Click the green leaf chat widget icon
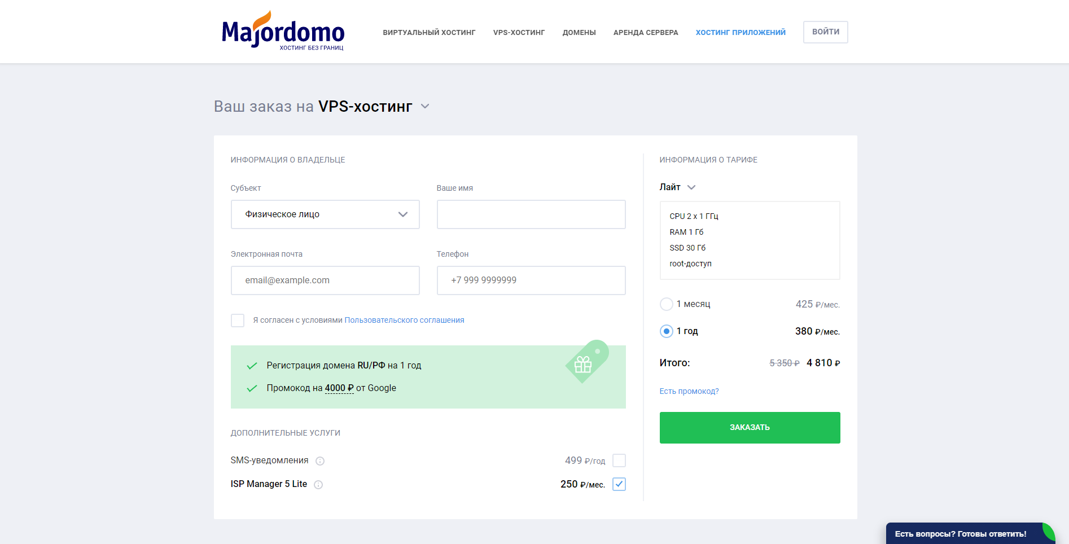 pyautogui.click(x=1048, y=532)
